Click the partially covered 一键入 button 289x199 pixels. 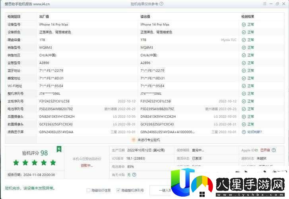tap(160, 190)
